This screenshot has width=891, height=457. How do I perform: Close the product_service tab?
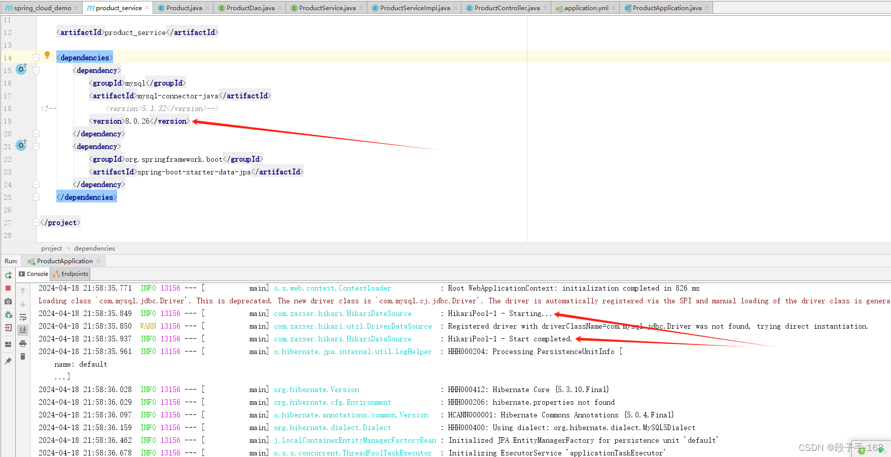(x=147, y=8)
